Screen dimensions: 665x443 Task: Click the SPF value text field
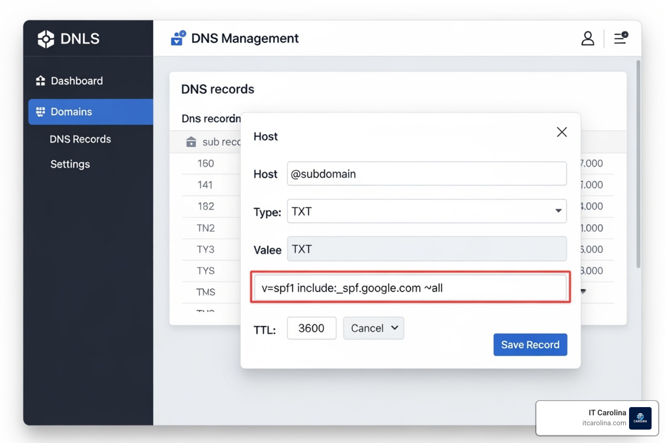(x=410, y=288)
